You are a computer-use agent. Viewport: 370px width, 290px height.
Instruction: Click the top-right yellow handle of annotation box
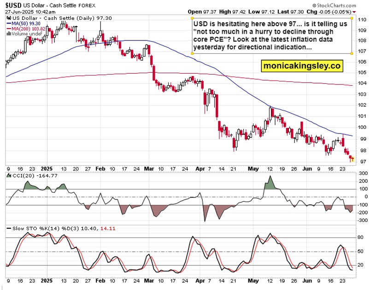tap(352, 18)
